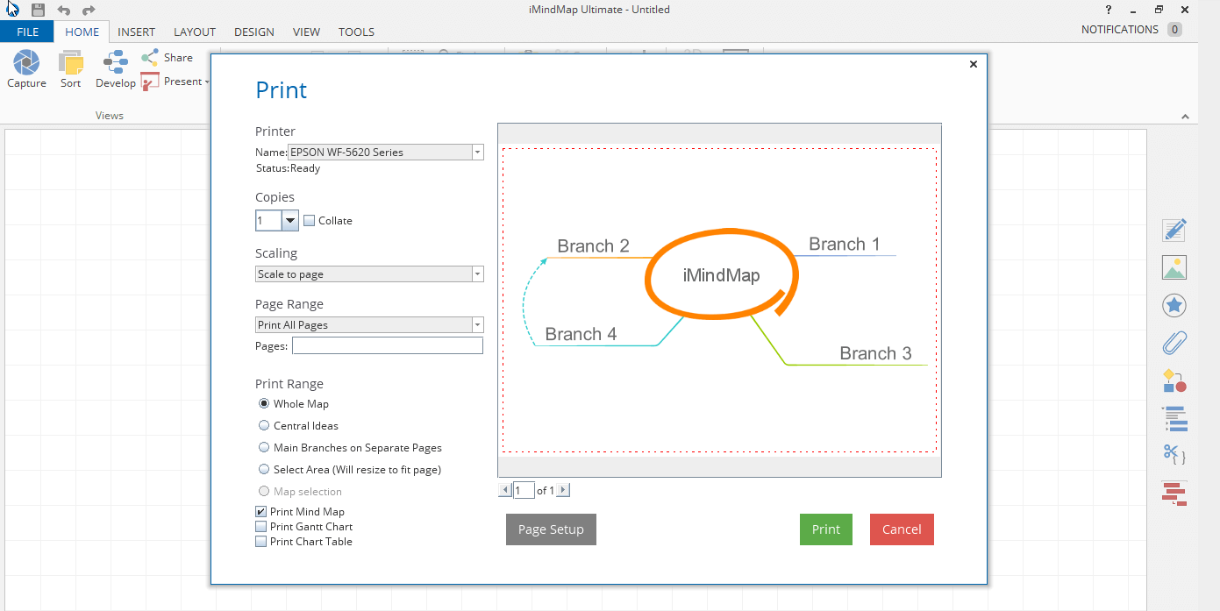Image resolution: width=1220 pixels, height=611 pixels.
Task: Switch to the LAYOUT tab
Action: (195, 32)
